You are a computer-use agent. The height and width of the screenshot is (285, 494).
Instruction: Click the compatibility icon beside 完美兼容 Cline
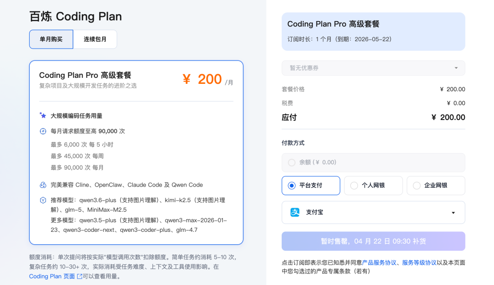click(43, 185)
